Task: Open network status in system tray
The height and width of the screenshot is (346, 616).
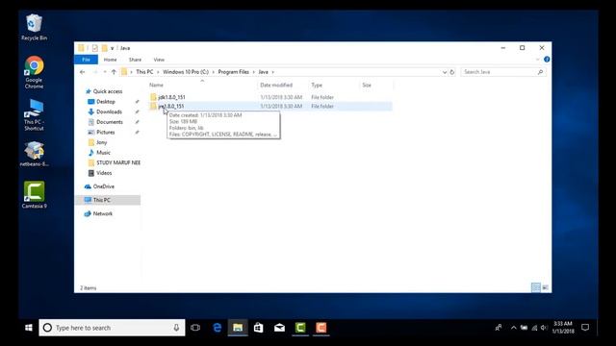Action: (534, 328)
